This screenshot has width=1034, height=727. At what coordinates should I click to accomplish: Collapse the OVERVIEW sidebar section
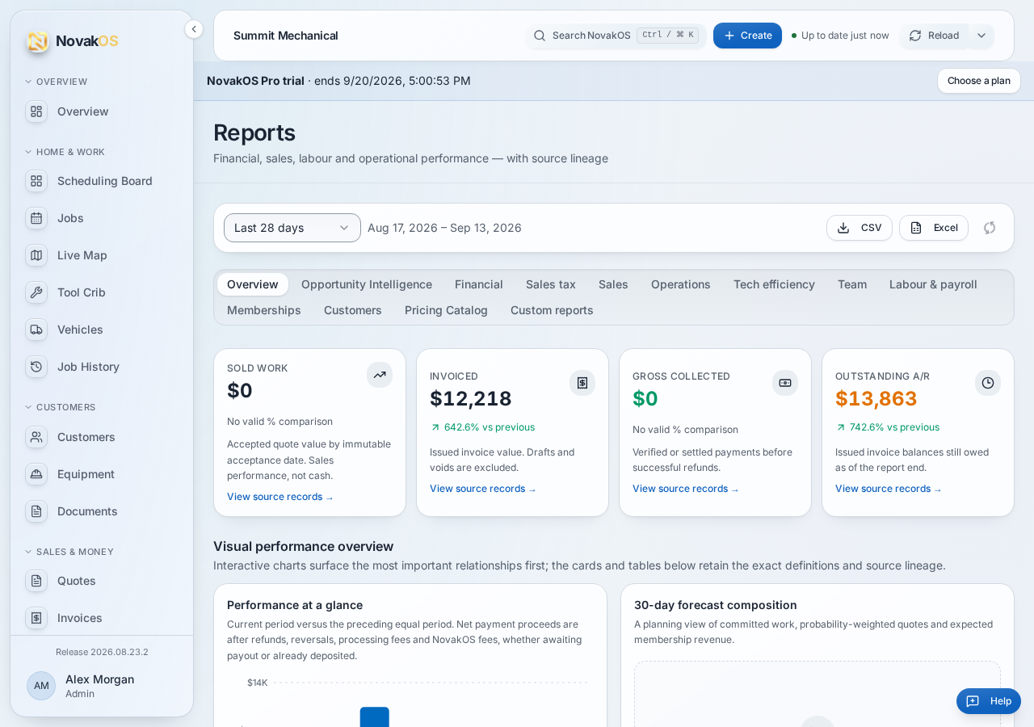point(56,82)
